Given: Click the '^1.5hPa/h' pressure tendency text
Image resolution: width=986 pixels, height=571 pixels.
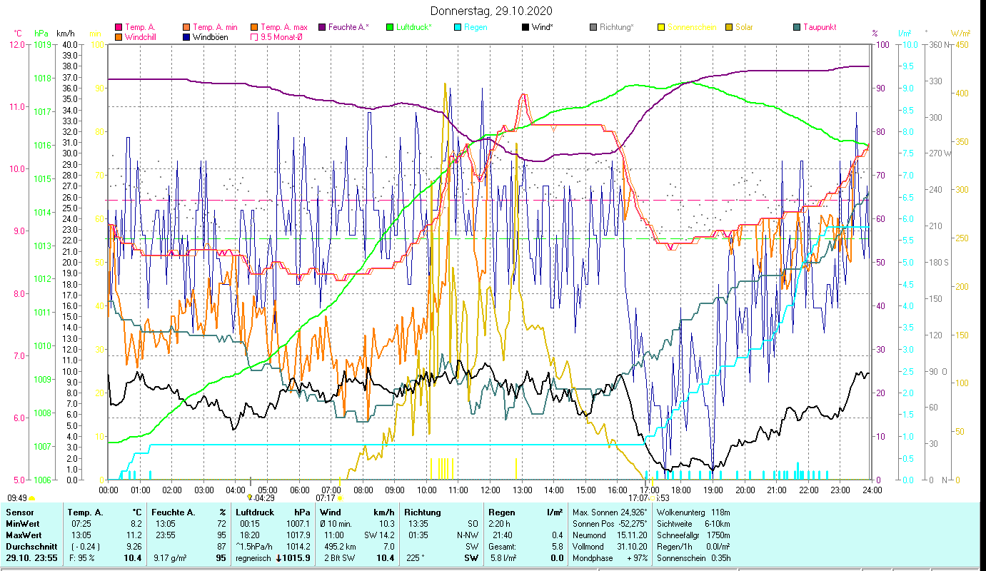Looking at the screenshot, I should point(253,547).
